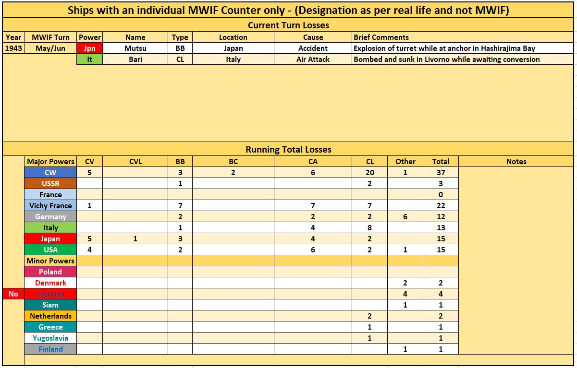Click the 'Notes' column header

pyautogui.click(x=516, y=162)
